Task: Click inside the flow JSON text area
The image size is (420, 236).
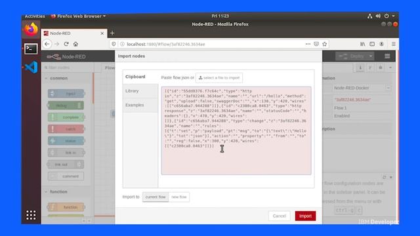Action: coord(236,130)
